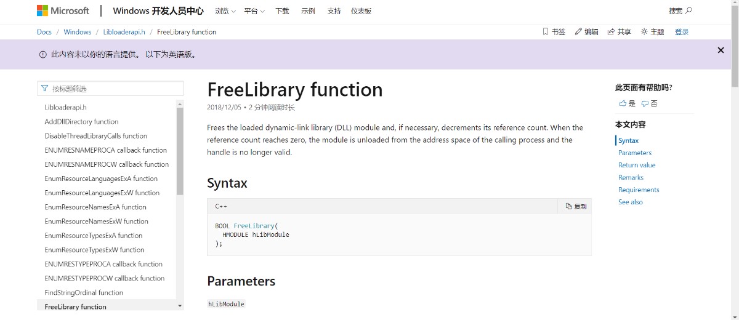Copy the code with the 复制 button
This screenshot has width=739, height=320.
click(576, 206)
